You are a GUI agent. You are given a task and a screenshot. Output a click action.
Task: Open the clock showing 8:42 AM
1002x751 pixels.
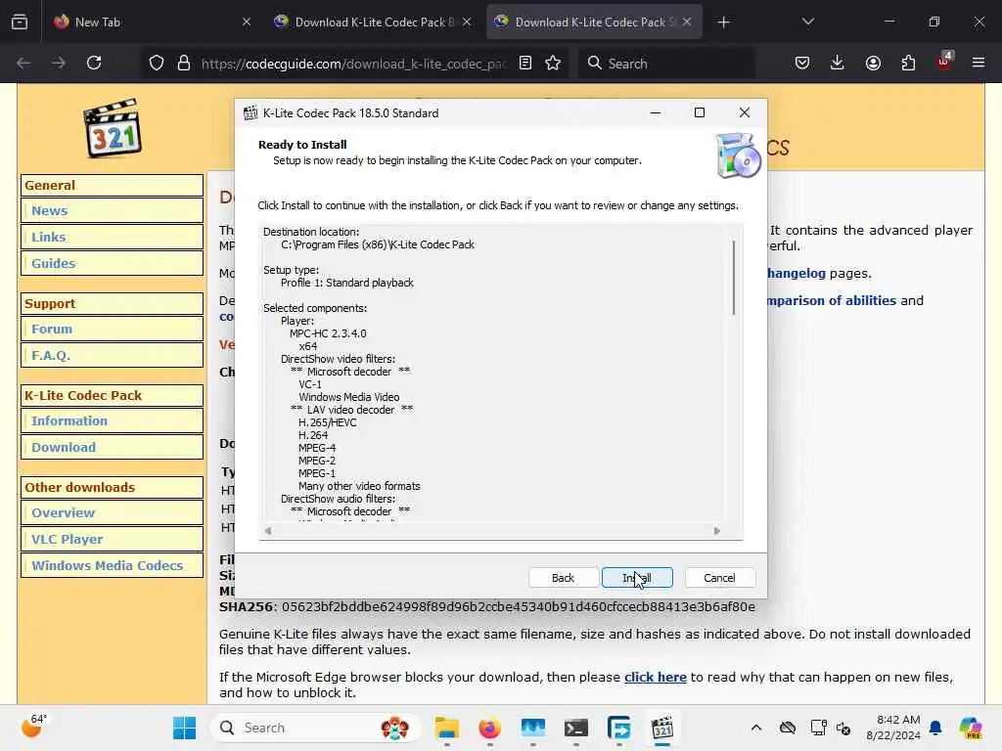[x=892, y=728]
